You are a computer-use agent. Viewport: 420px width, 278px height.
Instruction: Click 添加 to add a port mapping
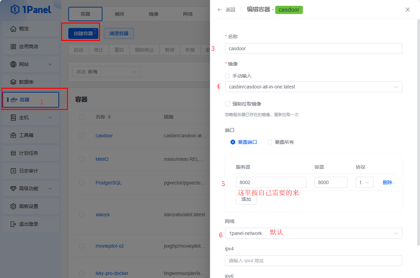(246, 199)
